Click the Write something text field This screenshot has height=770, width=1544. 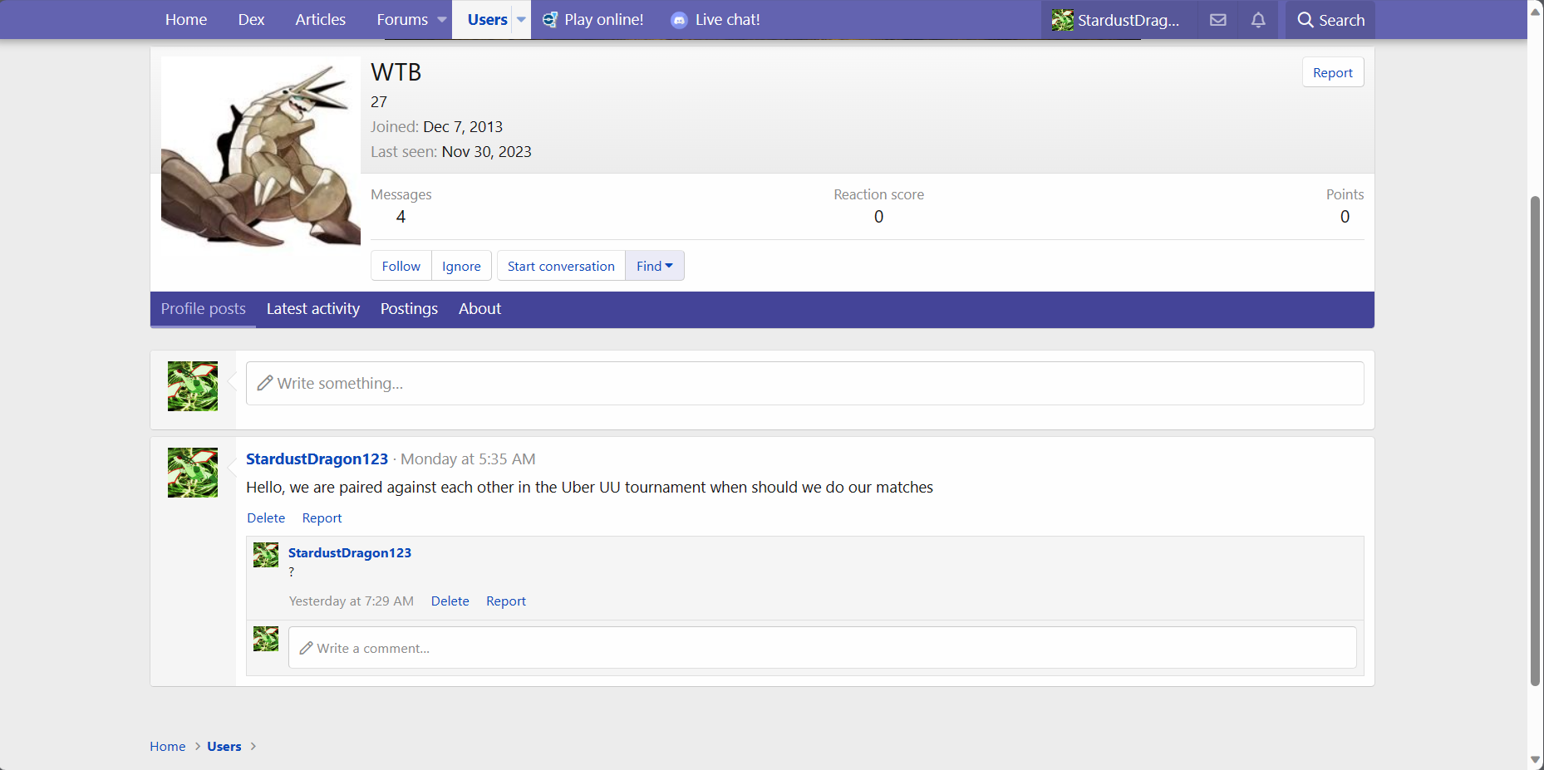804,384
